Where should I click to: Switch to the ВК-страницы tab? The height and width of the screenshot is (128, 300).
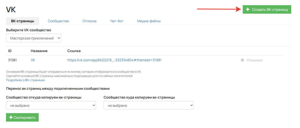pos(22,21)
